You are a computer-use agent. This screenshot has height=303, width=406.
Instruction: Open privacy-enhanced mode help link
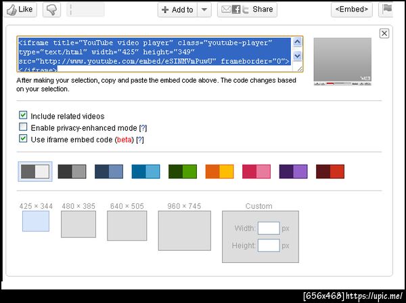pos(143,128)
